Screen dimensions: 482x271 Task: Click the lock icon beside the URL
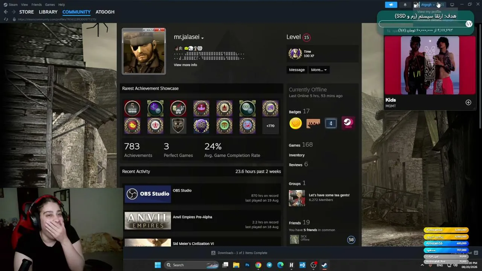(x=14, y=19)
